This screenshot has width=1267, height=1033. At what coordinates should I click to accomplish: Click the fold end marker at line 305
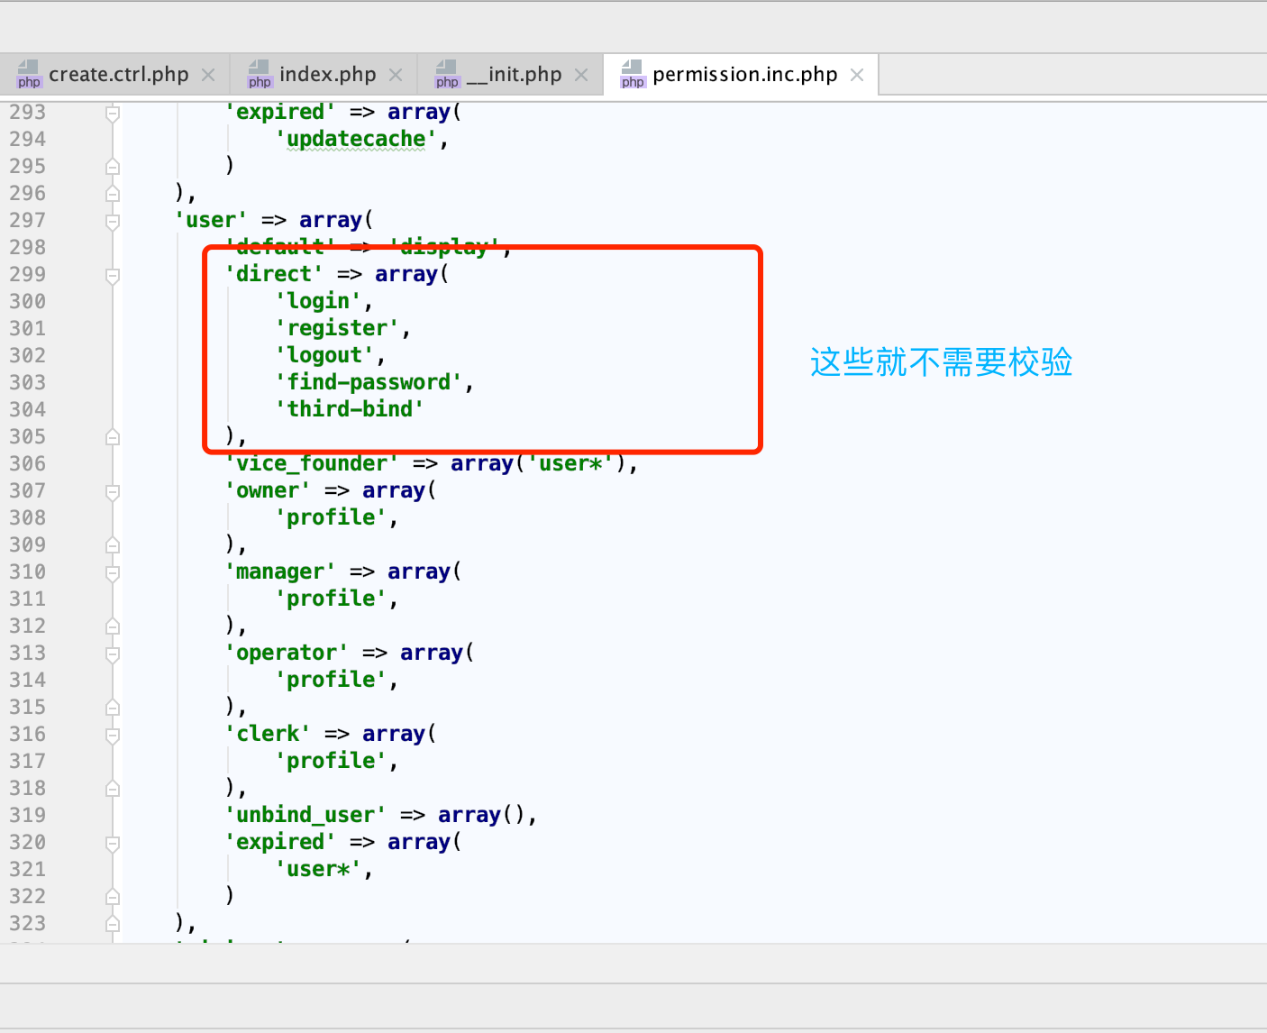click(113, 436)
